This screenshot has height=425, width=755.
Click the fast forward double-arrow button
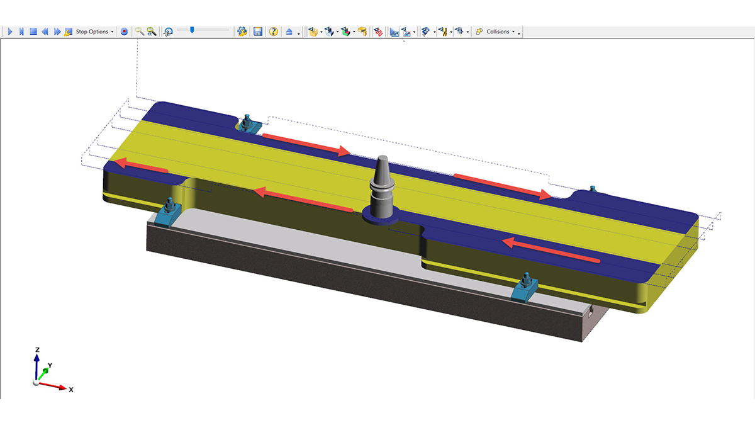click(x=57, y=31)
